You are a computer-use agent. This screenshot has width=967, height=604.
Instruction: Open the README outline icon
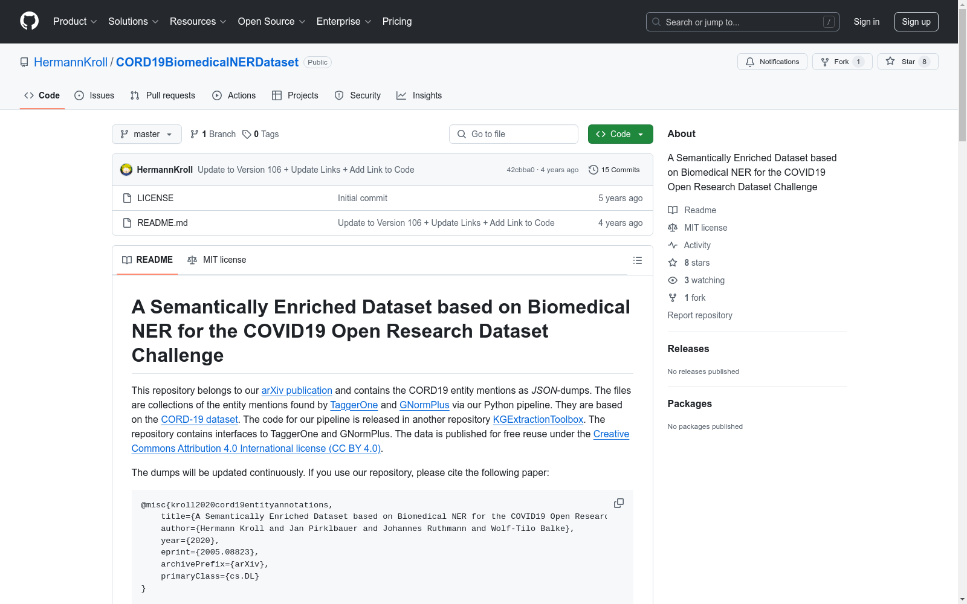click(638, 260)
